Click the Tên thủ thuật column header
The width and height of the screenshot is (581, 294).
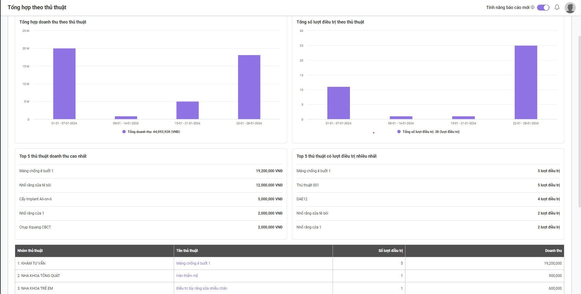tap(187, 251)
